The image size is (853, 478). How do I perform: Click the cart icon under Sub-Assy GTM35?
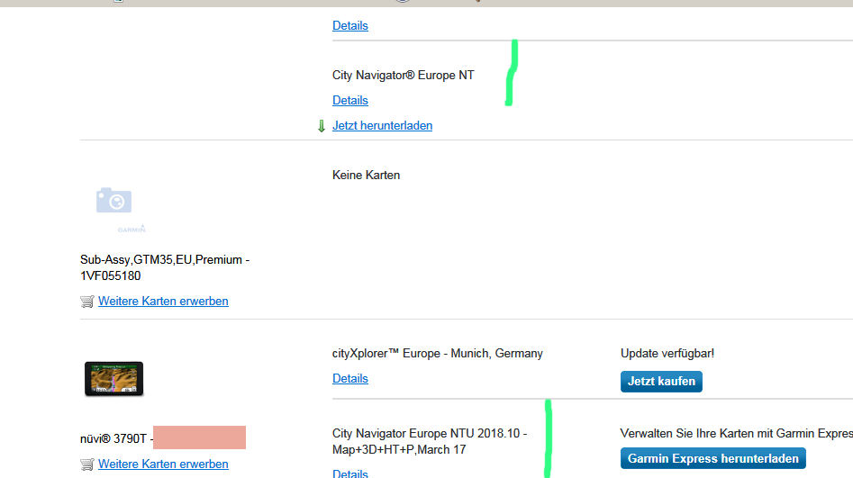(x=87, y=302)
